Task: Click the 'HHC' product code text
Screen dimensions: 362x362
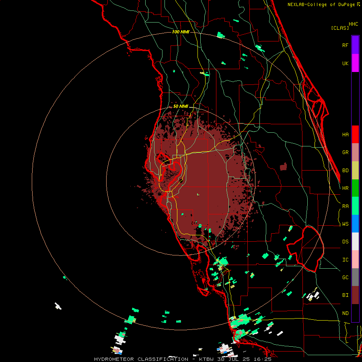Action: [x=354, y=24]
